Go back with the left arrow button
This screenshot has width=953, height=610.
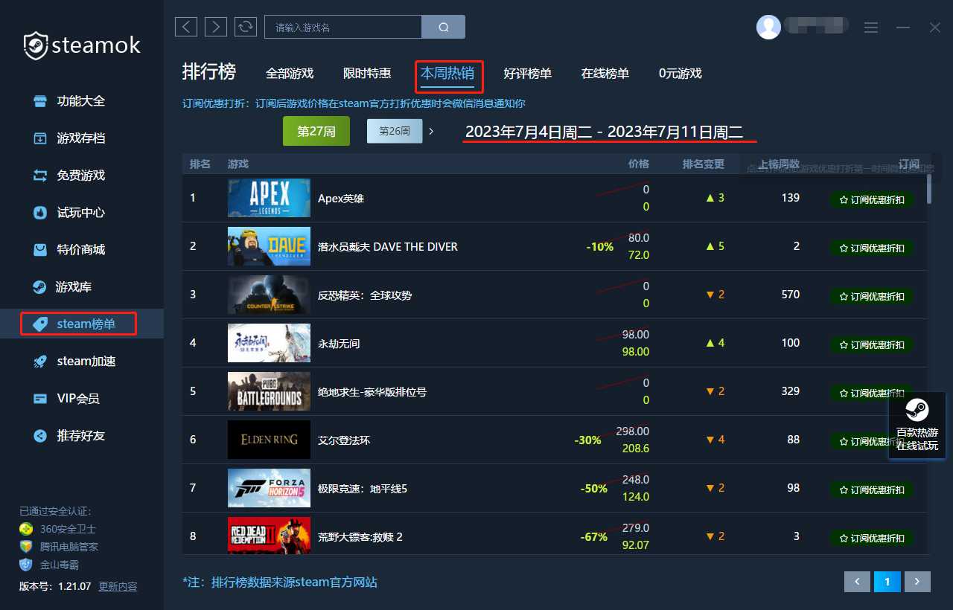186,27
